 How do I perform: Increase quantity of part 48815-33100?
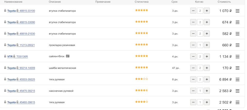point(207,11)
